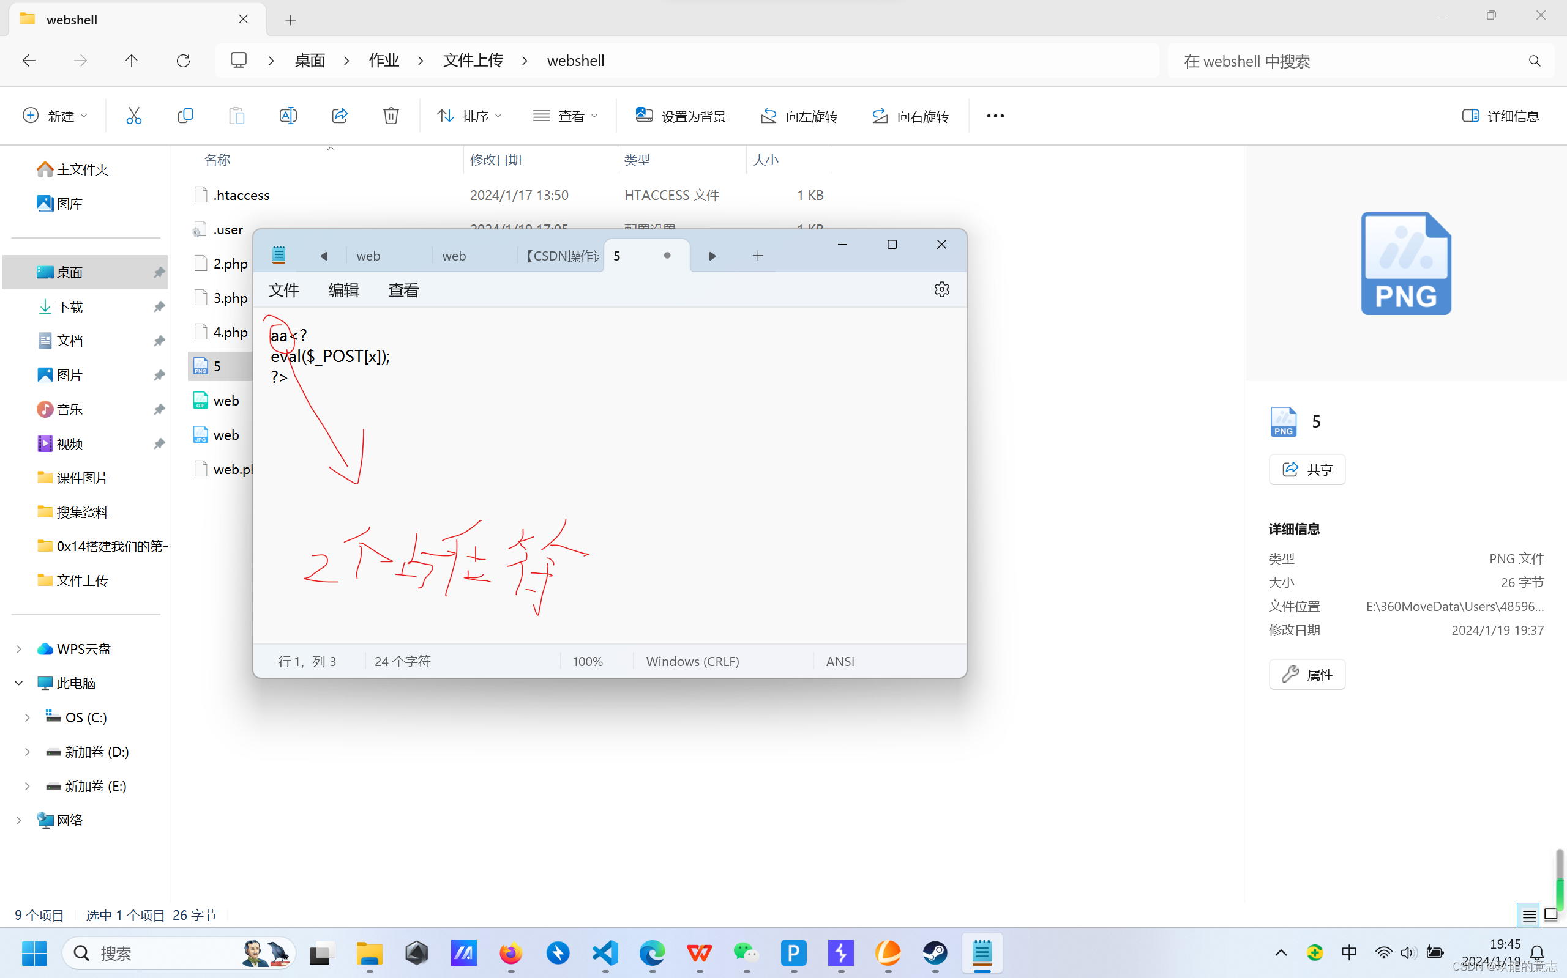Click the 属性 properties button
The image size is (1567, 978).
tap(1307, 675)
